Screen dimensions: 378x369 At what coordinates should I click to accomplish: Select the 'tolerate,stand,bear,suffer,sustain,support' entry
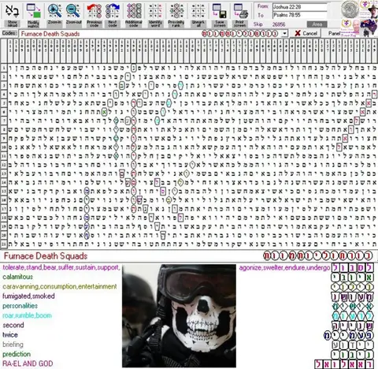61,267
